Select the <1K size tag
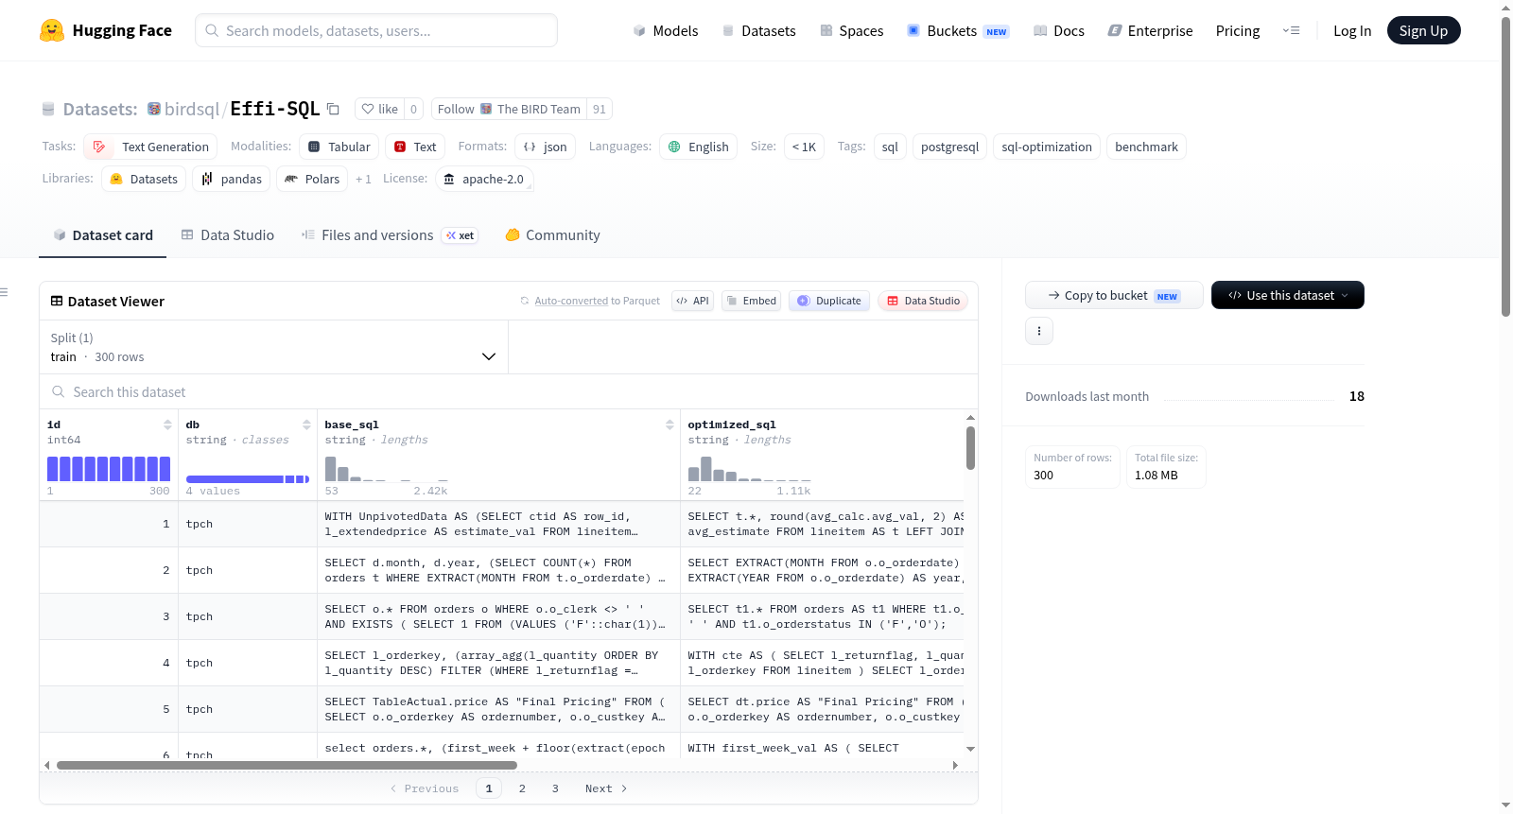Image resolution: width=1513 pixels, height=814 pixels. [804, 147]
